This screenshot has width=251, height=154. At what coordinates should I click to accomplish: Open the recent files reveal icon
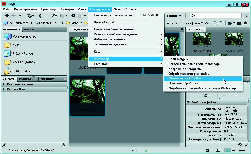pyautogui.click(x=30, y=16)
